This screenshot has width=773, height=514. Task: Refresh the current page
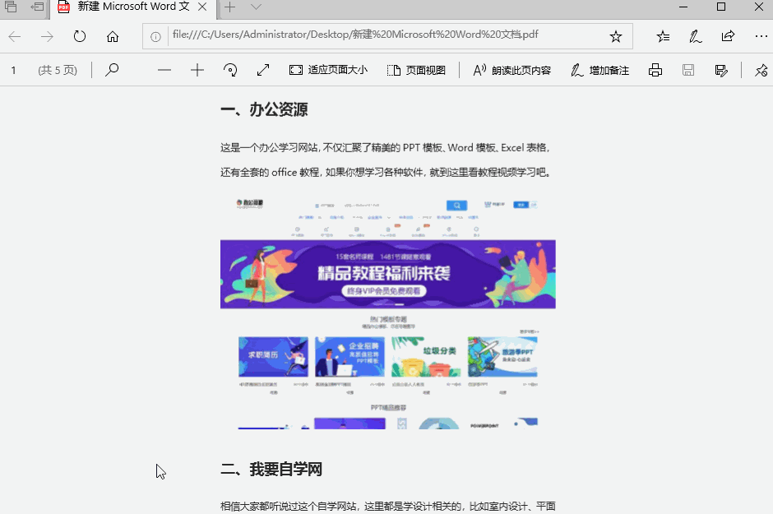pos(79,36)
